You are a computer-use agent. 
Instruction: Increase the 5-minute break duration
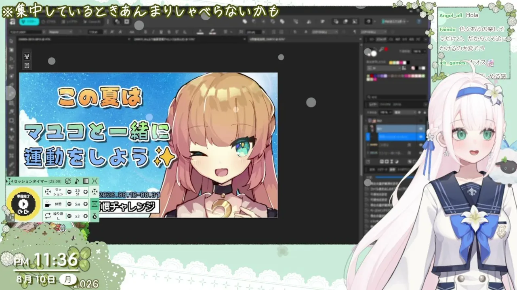[x=85, y=204]
